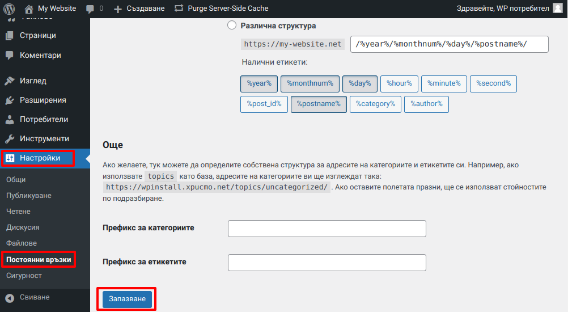Open the Потребители menu
Screen dimensions: 568x312
[45, 119]
